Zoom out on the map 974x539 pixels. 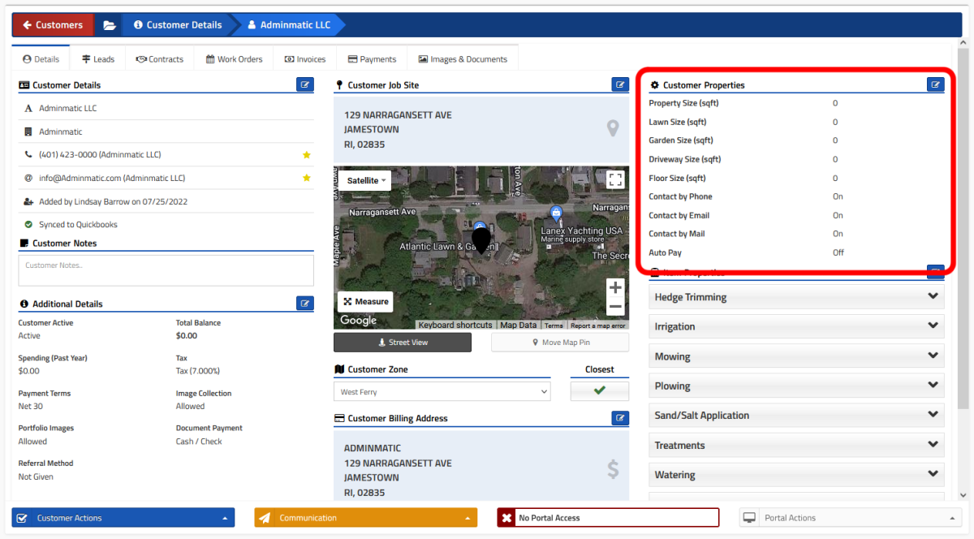click(x=615, y=307)
